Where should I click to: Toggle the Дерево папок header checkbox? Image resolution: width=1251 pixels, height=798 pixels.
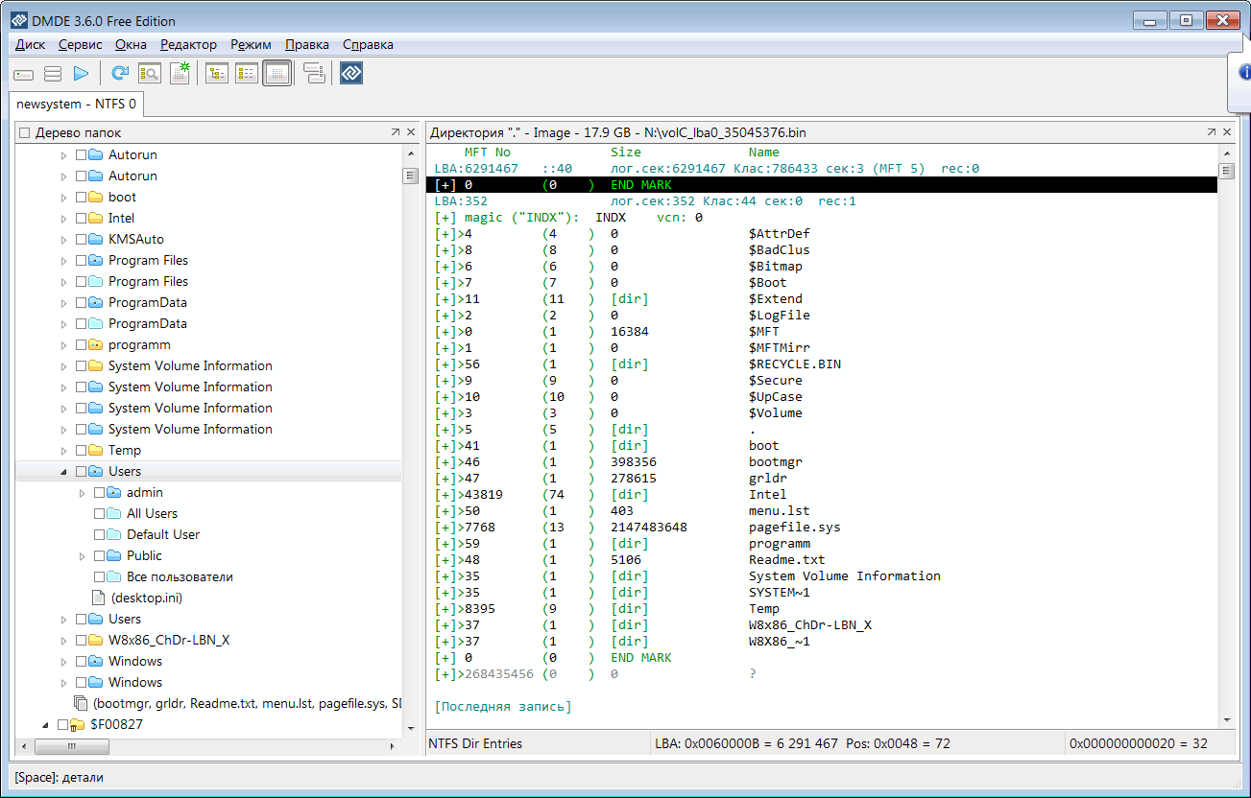pyautogui.click(x=25, y=133)
